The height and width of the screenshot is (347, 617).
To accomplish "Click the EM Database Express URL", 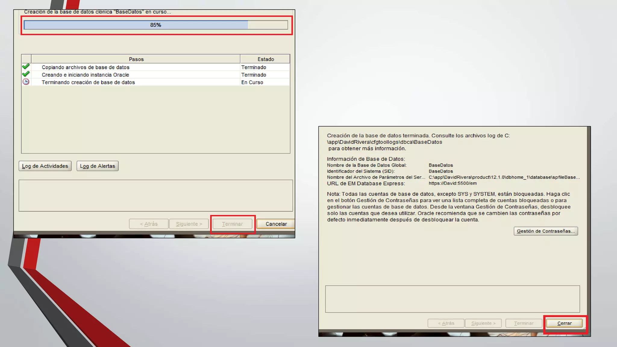I will pos(453,183).
